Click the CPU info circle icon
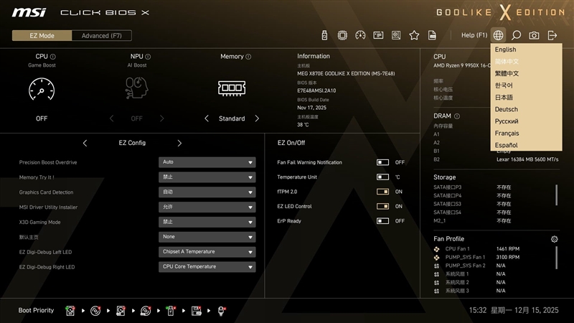This screenshot has width=574, height=323. click(52, 57)
